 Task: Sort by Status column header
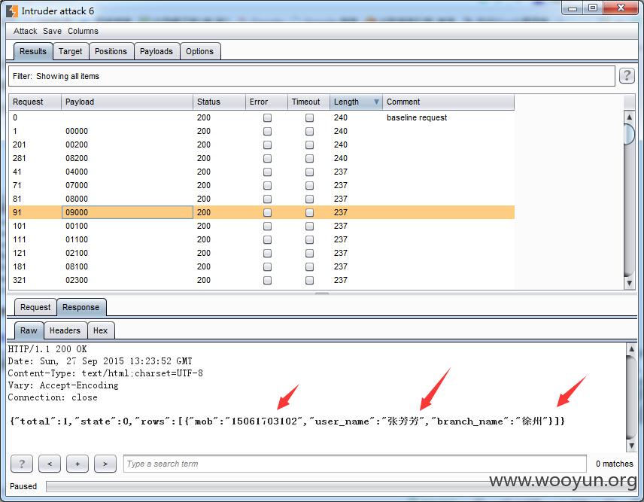[x=219, y=102]
